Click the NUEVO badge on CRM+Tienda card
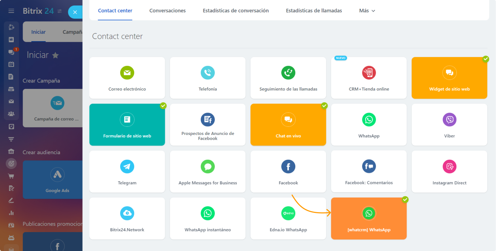This screenshot has height=251, width=496. pyautogui.click(x=341, y=58)
